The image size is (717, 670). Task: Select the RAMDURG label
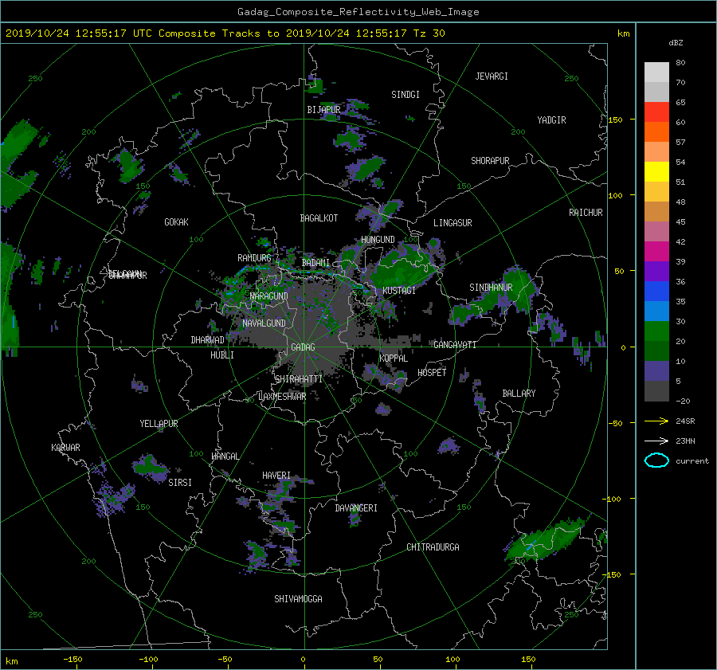pyautogui.click(x=254, y=258)
